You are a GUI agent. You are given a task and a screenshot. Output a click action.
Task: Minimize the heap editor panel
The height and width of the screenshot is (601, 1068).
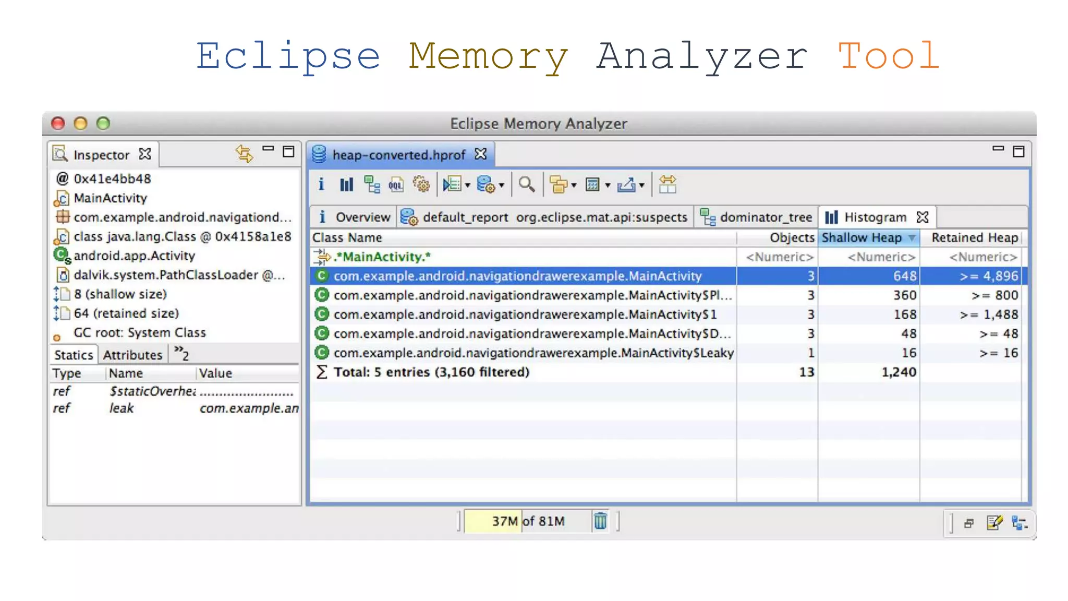998,149
